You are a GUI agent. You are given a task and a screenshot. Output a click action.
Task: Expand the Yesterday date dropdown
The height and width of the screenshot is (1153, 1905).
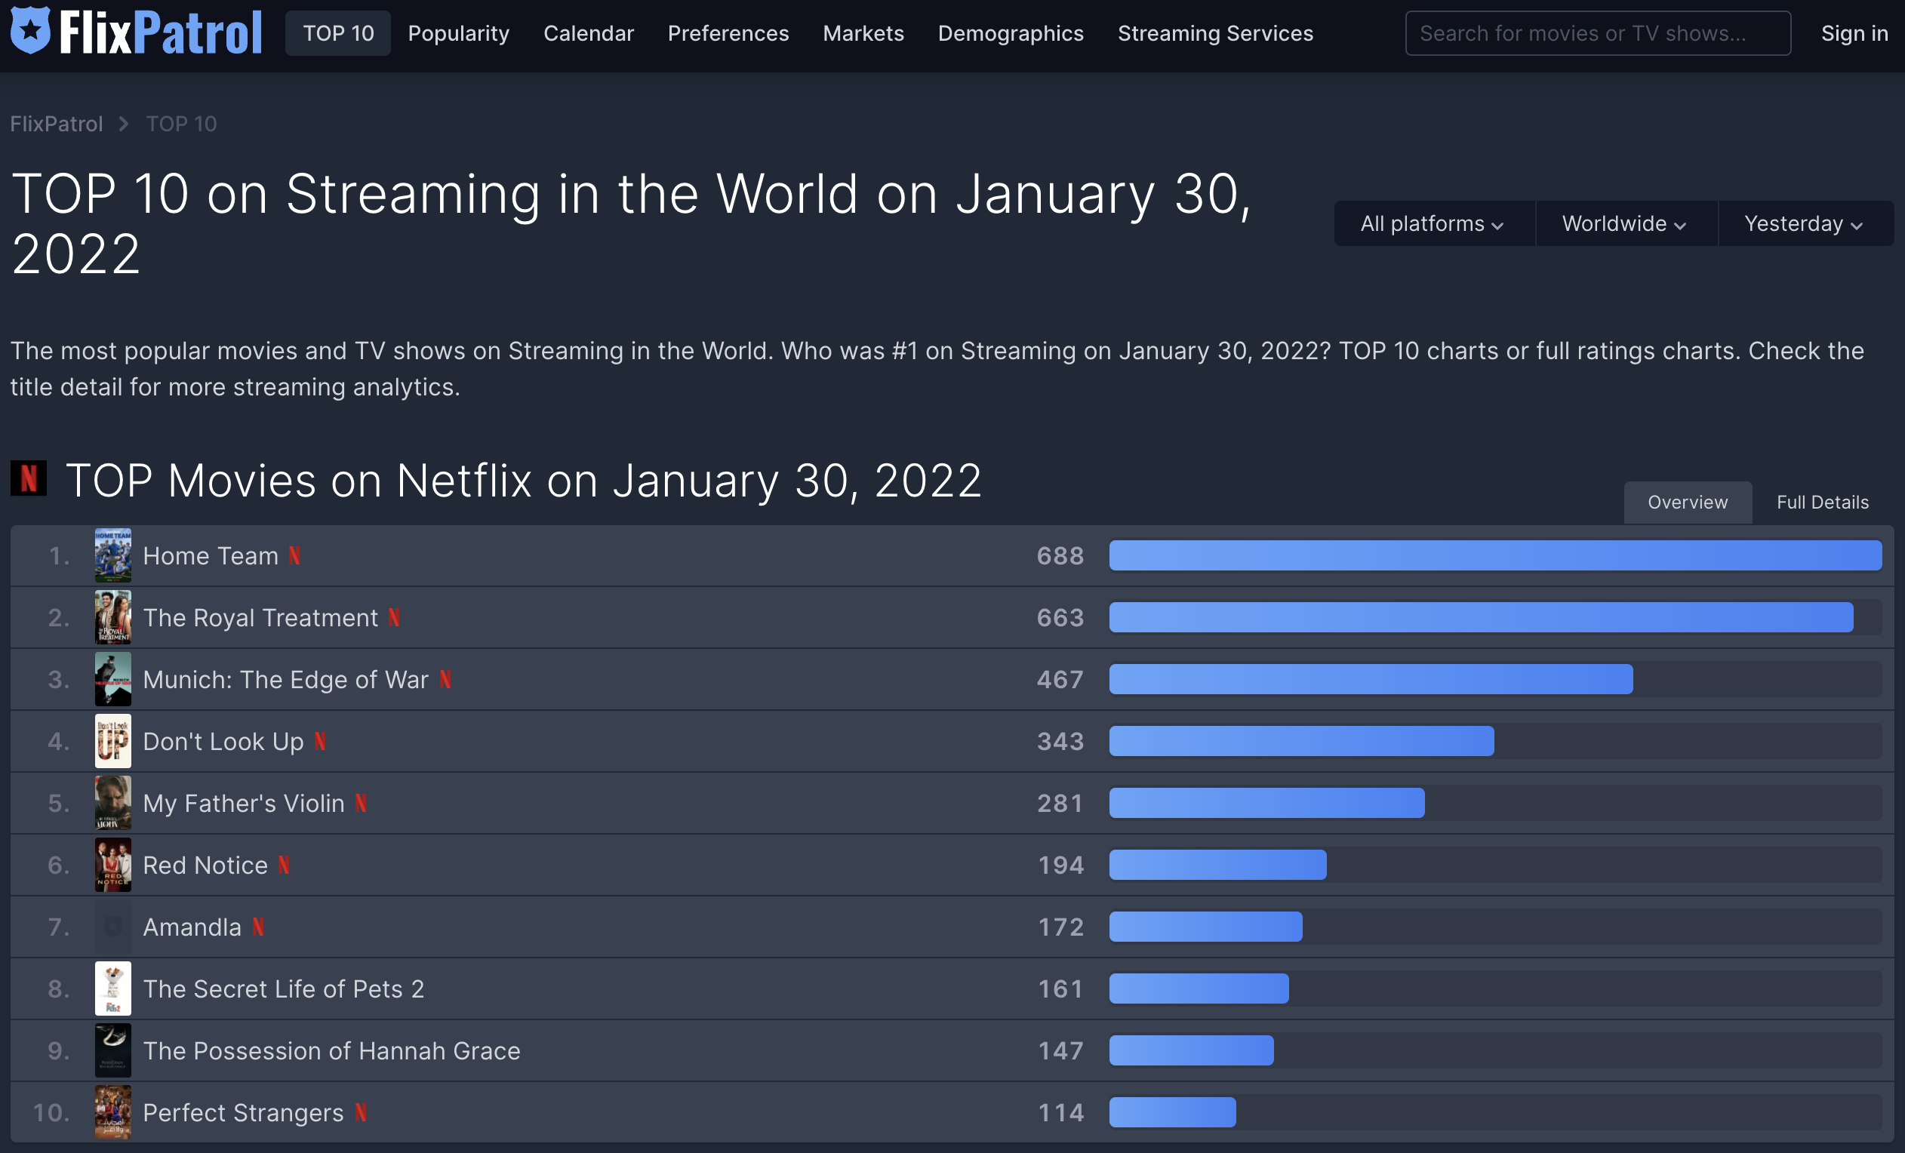pos(1804,224)
